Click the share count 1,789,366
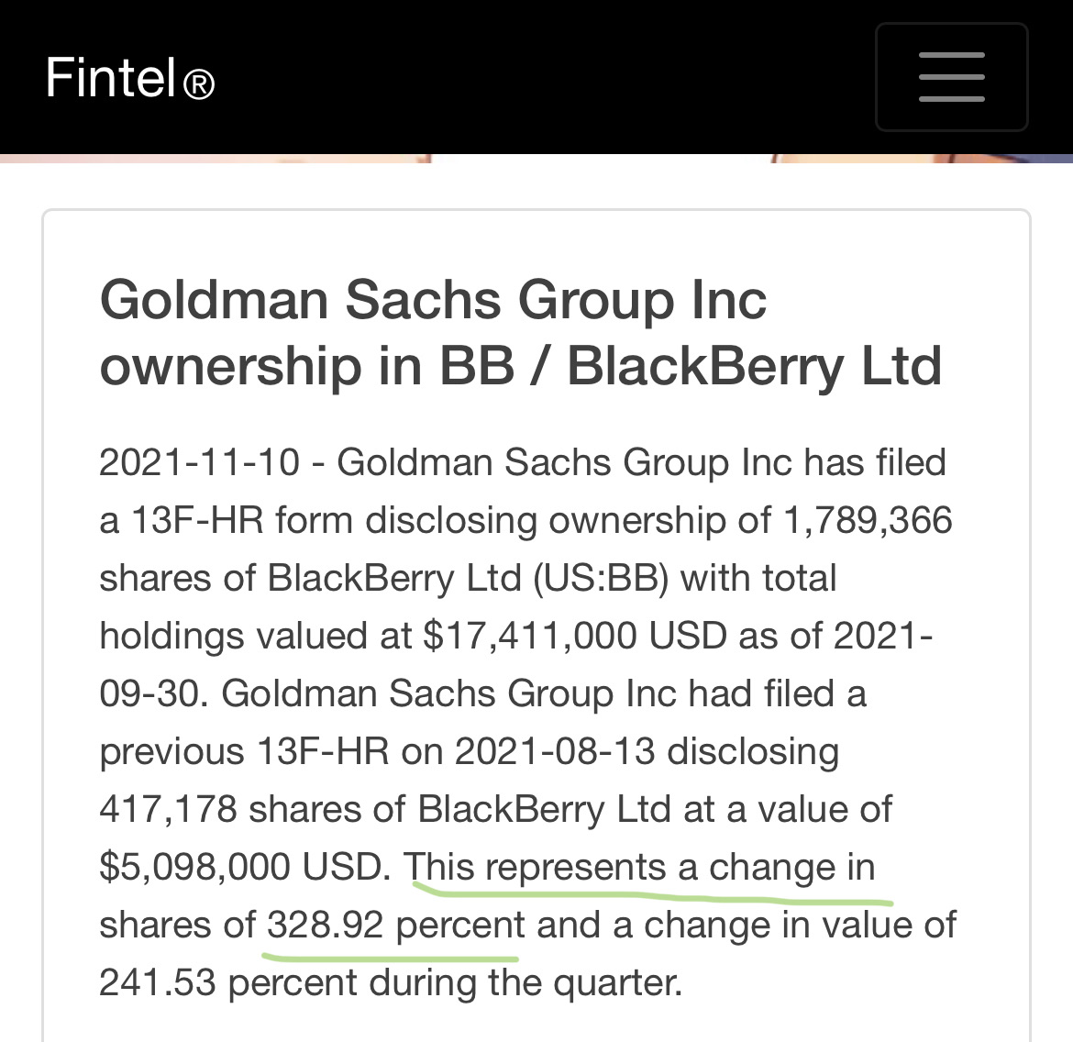Viewport: 1073px width, 1042px height. click(x=868, y=520)
